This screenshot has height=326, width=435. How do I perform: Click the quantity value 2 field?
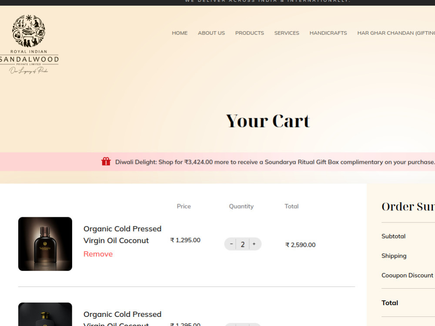243,244
